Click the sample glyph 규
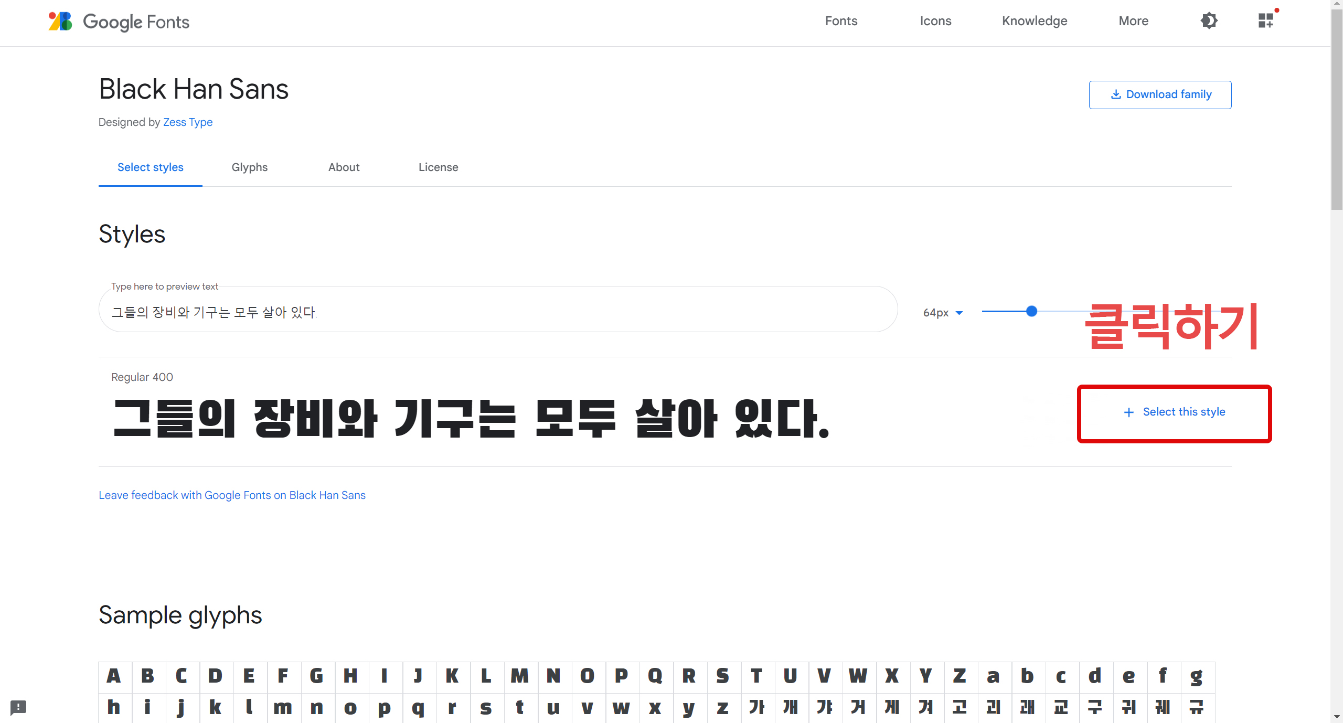1343x723 pixels. coord(1197,707)
